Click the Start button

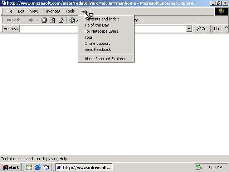point(10,167)
